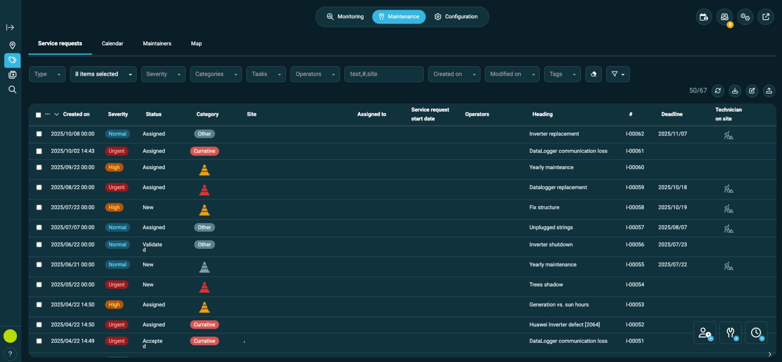Check the row for Inverter replacement

(x=39, y=134)
